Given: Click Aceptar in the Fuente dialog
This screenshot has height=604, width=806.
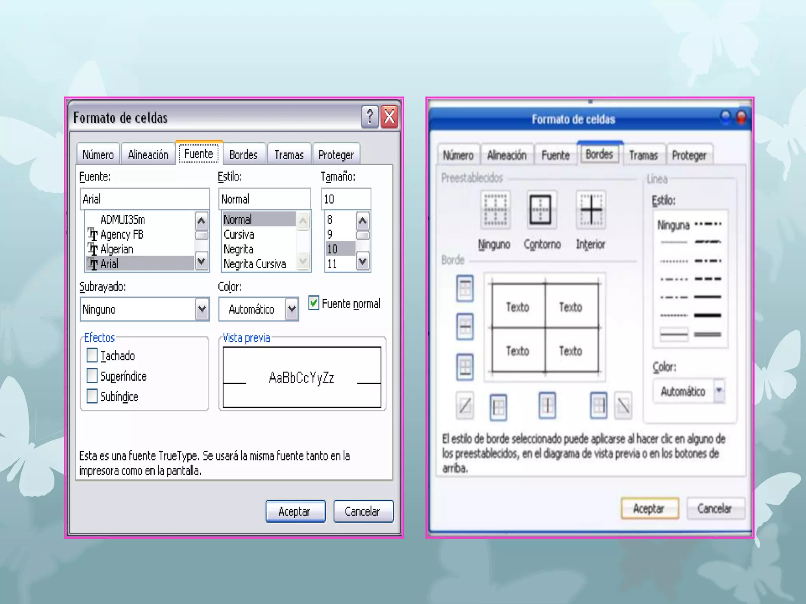Looking at the screenshot, I should coord(296,511).
